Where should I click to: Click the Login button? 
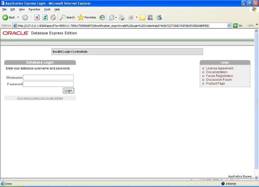[x=68, y=90]
